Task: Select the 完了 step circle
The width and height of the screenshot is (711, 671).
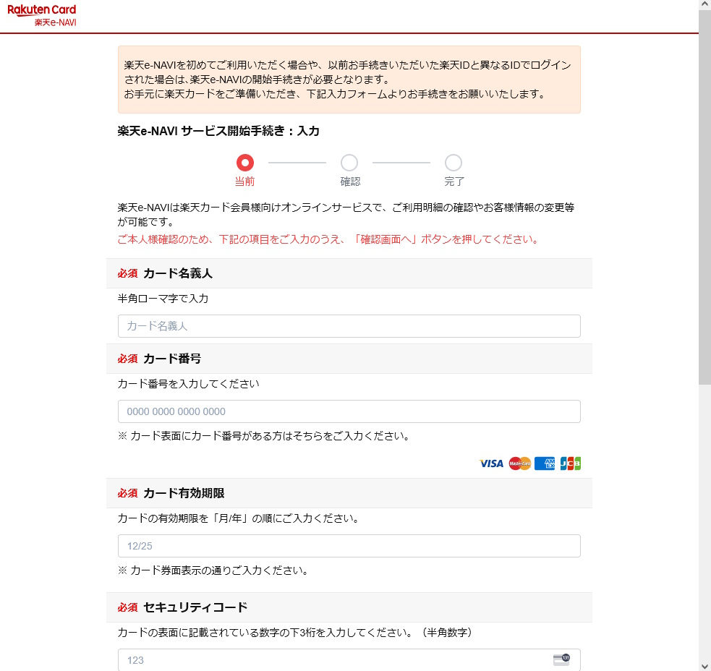Action: [454, 163]
